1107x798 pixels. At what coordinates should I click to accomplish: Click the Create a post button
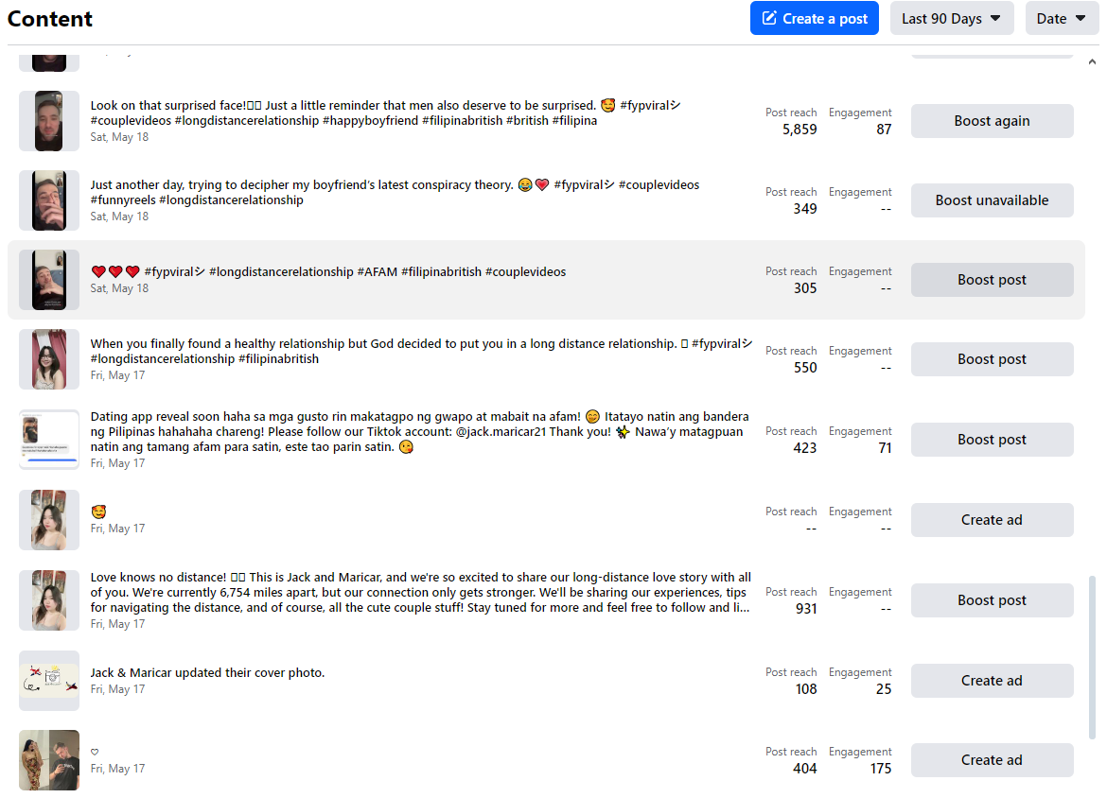tap(814, 19)
